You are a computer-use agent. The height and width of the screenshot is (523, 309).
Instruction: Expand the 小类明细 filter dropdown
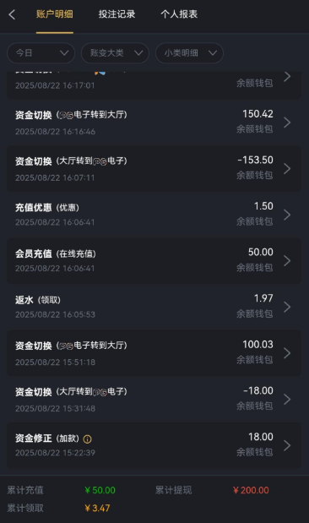(189, 52)
